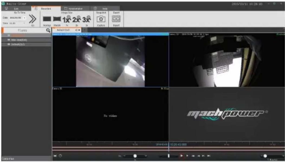The image size is (285, 162).
Task: Expand the Cameras panel
Action: 26,158
